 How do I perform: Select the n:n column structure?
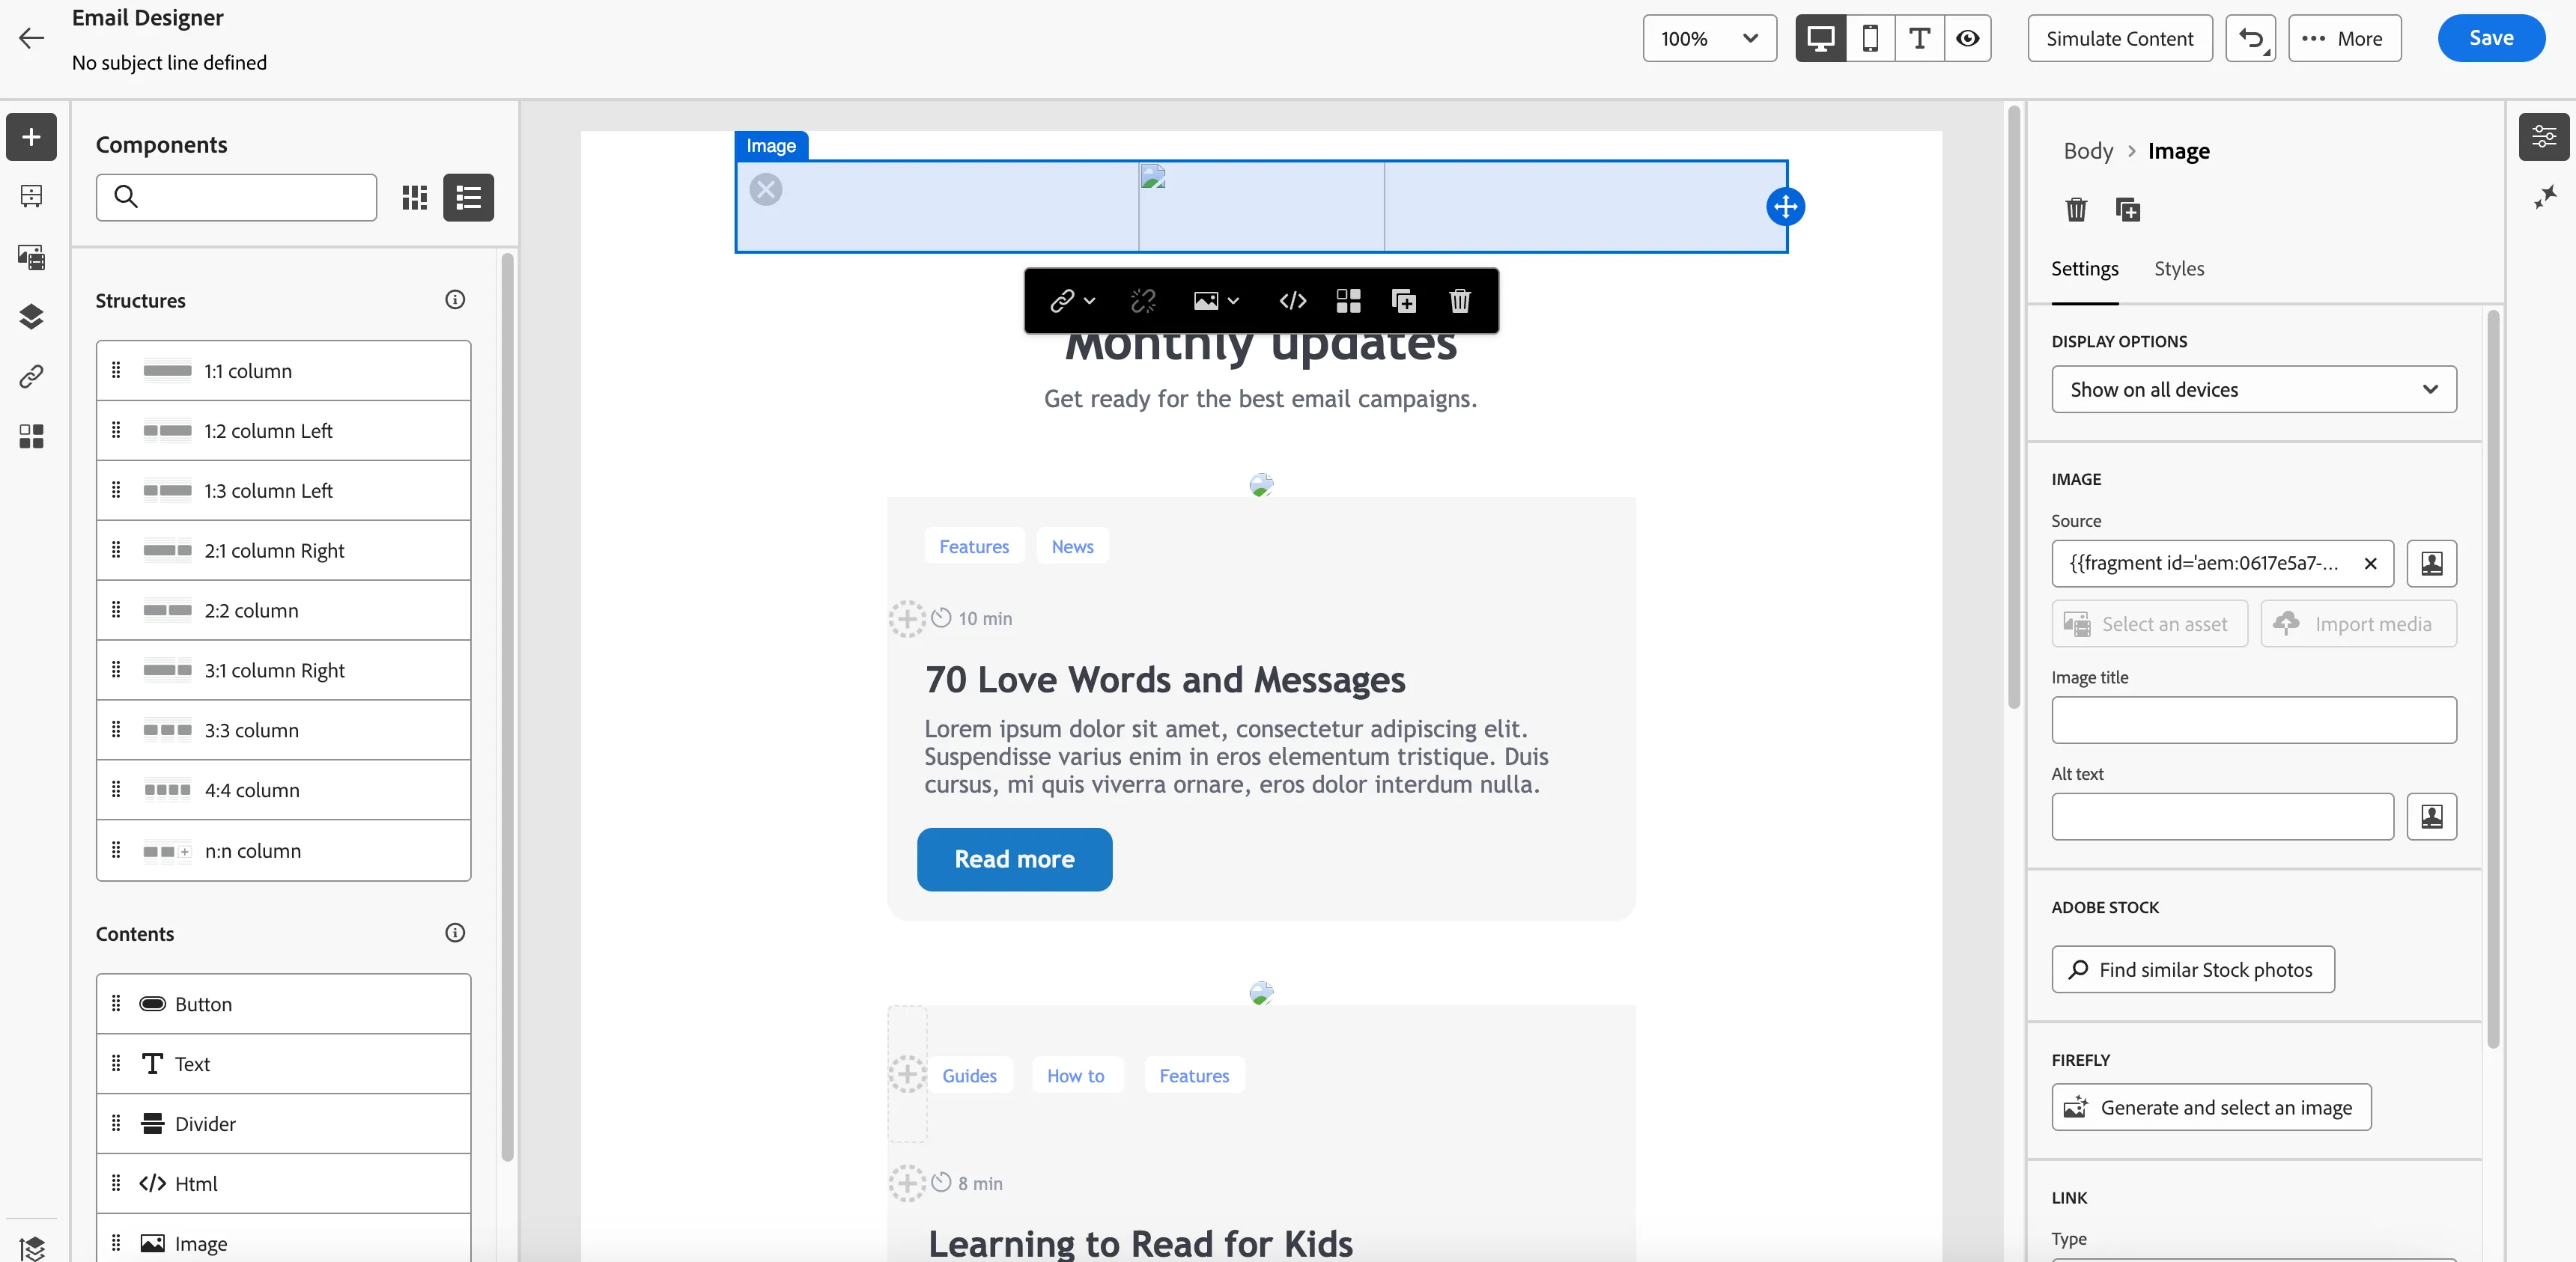(283, 850)
